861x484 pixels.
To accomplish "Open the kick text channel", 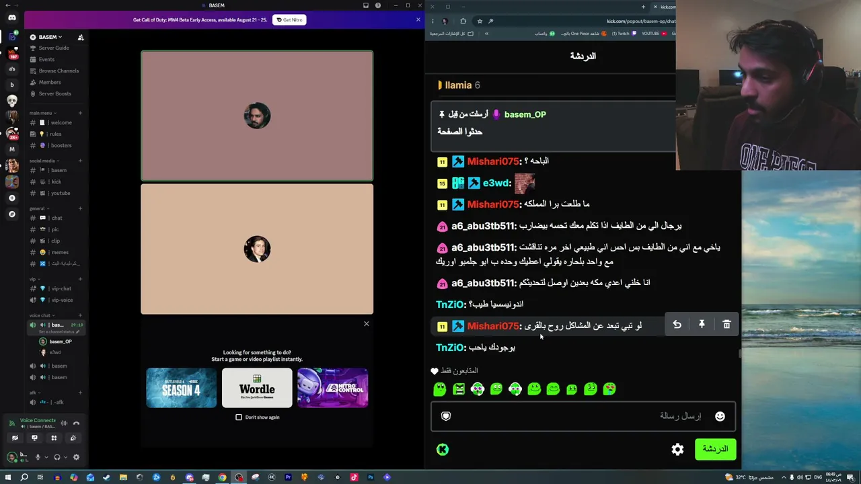I will point(55,182).
